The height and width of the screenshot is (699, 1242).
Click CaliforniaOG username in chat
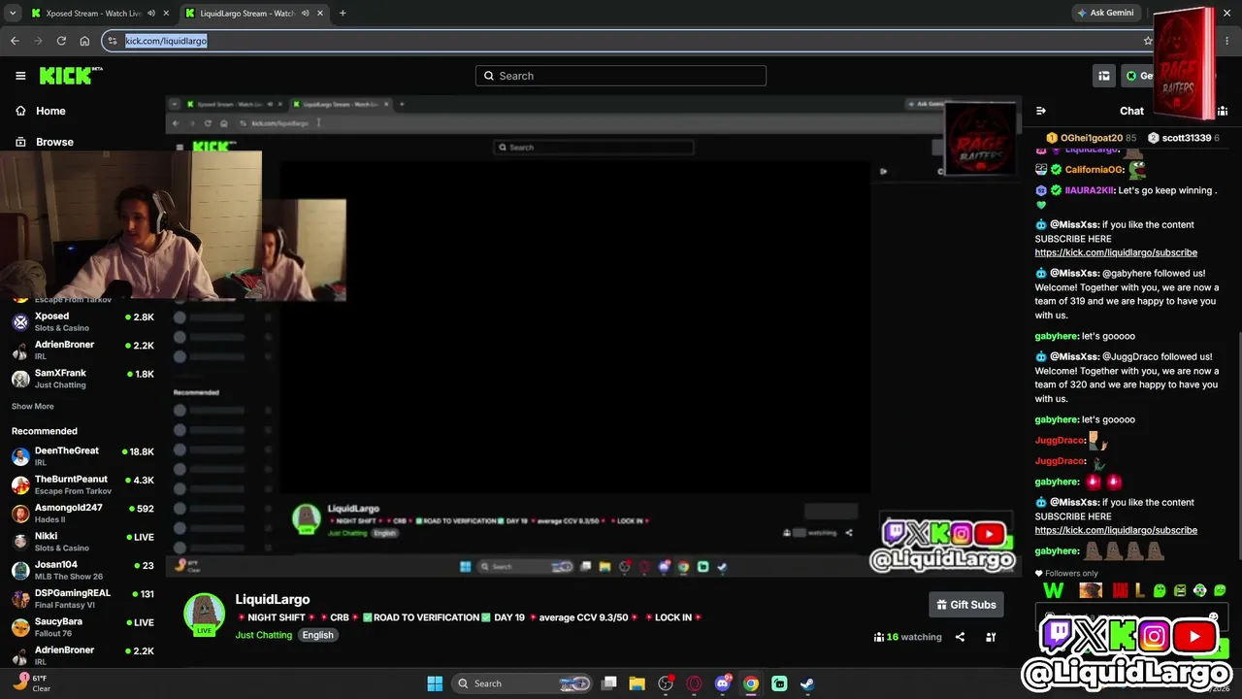pos(1094,170)
